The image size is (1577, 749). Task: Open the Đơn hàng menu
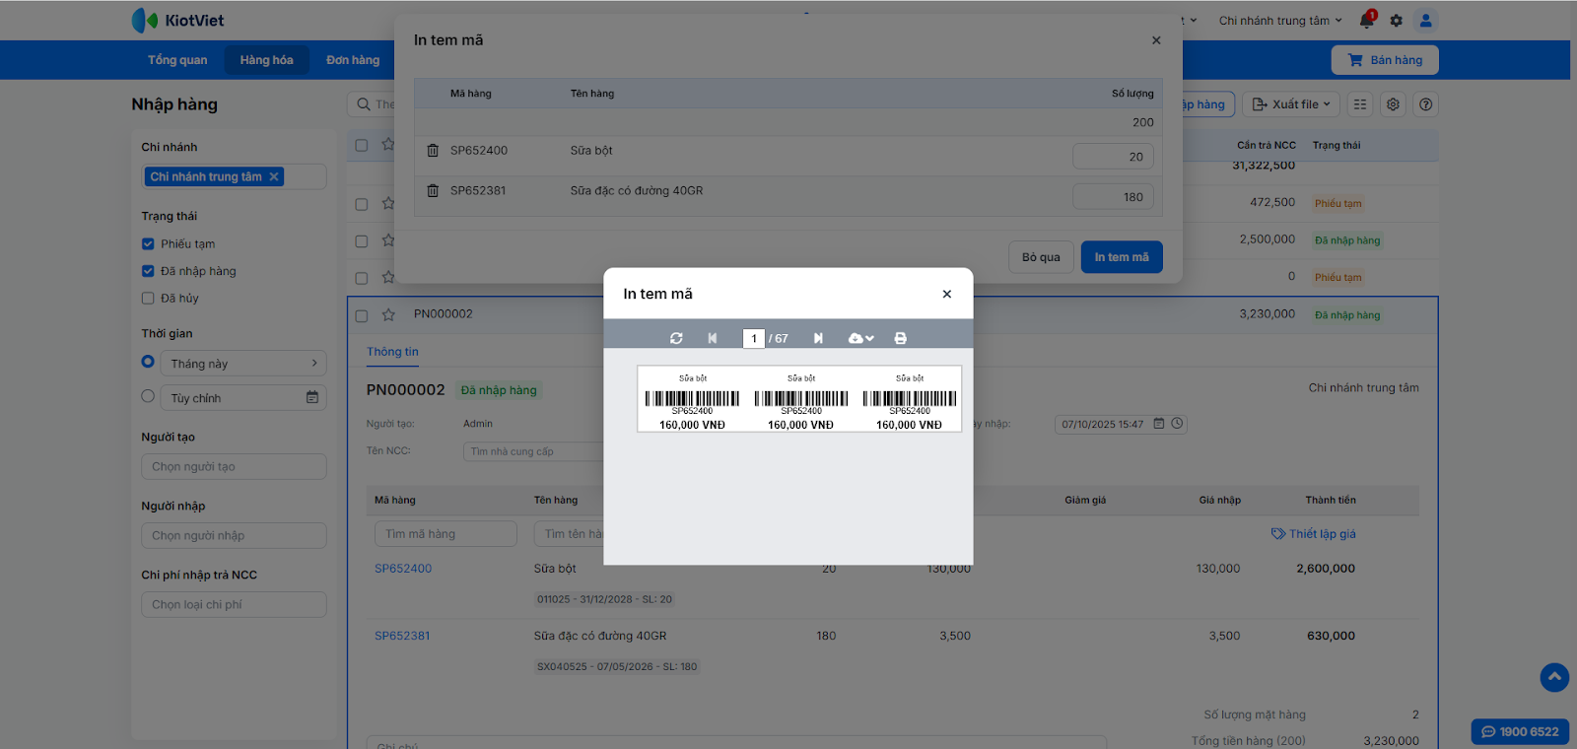pos(353,60)
